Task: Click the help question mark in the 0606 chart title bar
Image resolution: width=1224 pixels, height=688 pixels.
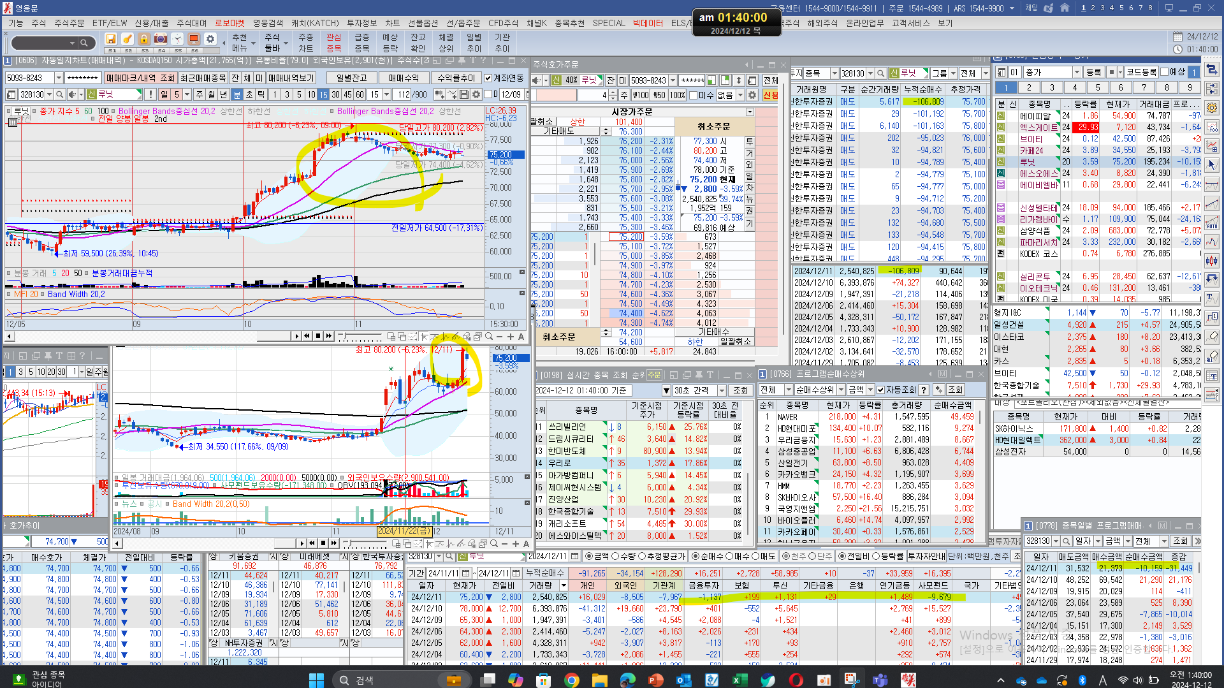Action: click(x=483, y=61)
